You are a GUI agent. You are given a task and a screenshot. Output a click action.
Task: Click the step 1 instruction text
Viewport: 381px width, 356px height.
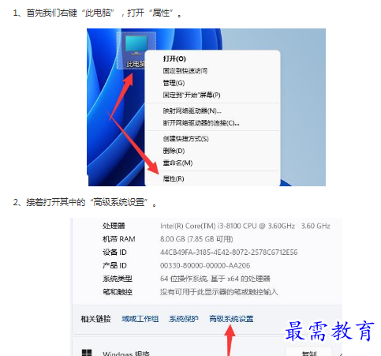click(x=98, y=13)
